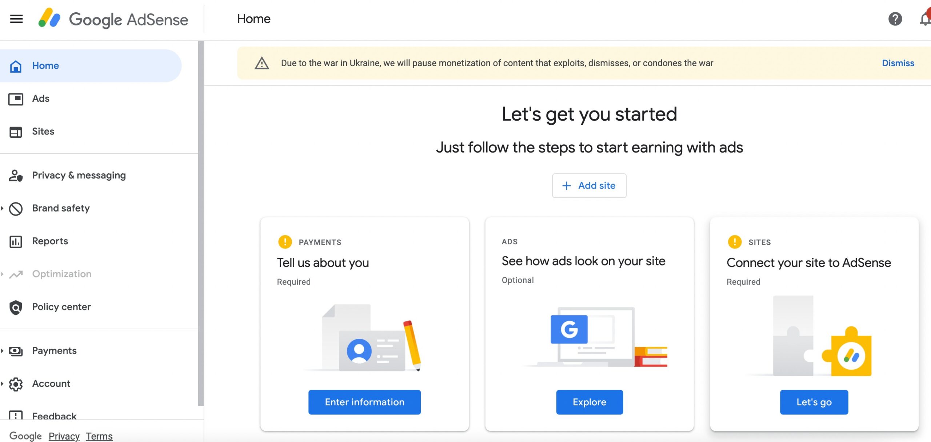Click the Add site button
931x442 pixels.
(589, 185)
